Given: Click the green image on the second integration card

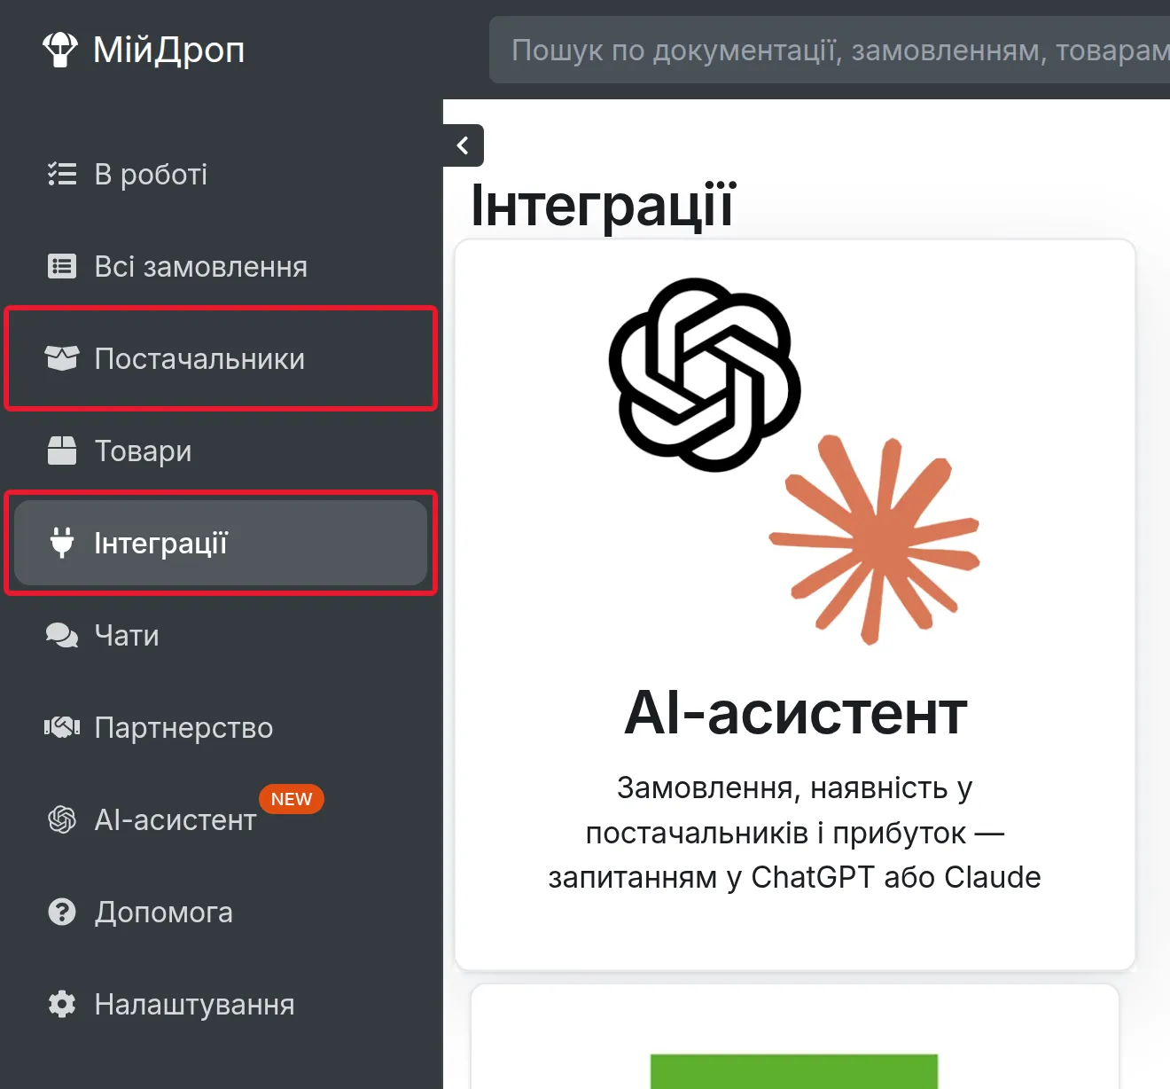Looking at the screenshot, I should pos(794,1071).
